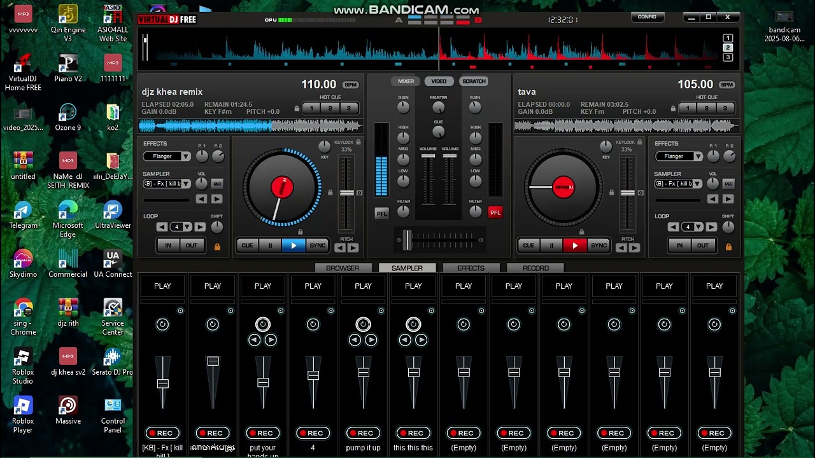Viewport: 815px width, 458px height.
Task: Click CUE on the right deck
Action: pos(528,246)
